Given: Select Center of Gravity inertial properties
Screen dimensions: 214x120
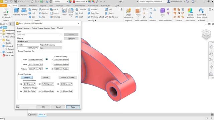Looking at the screenshot, I should pyautogui.click(x=68, y=77).
